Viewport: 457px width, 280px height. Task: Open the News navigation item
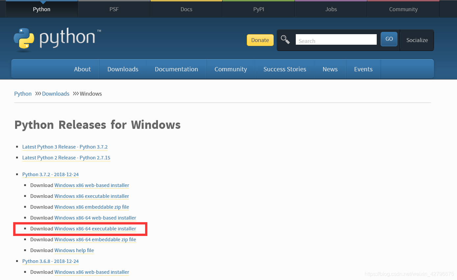(x=330, y=69)
